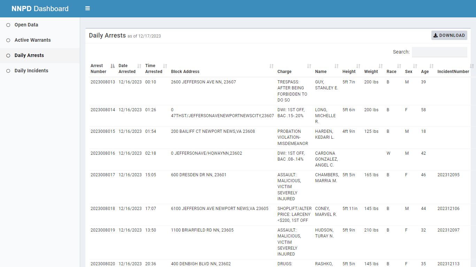Sort by Block Address column arrow
Image resolution: width=476 pixels, height=267 pixels.
[271, 66]
